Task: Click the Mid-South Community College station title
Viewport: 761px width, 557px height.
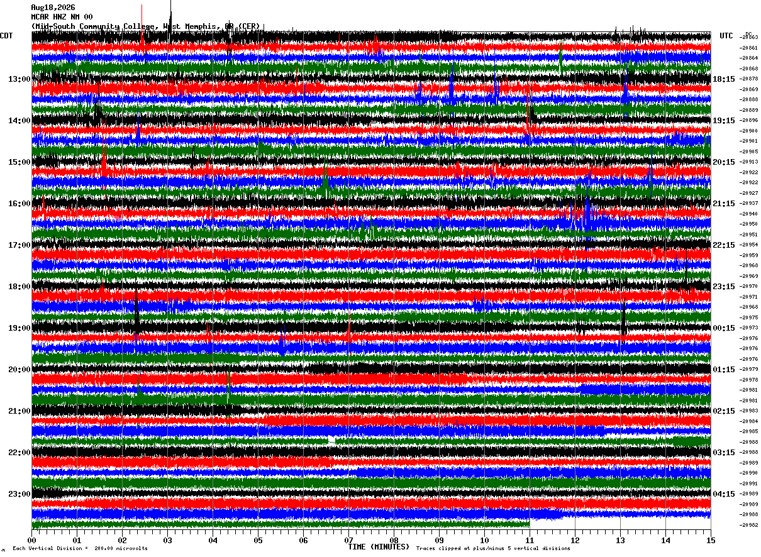Action: pyautogui.click(x=145, y=26)
